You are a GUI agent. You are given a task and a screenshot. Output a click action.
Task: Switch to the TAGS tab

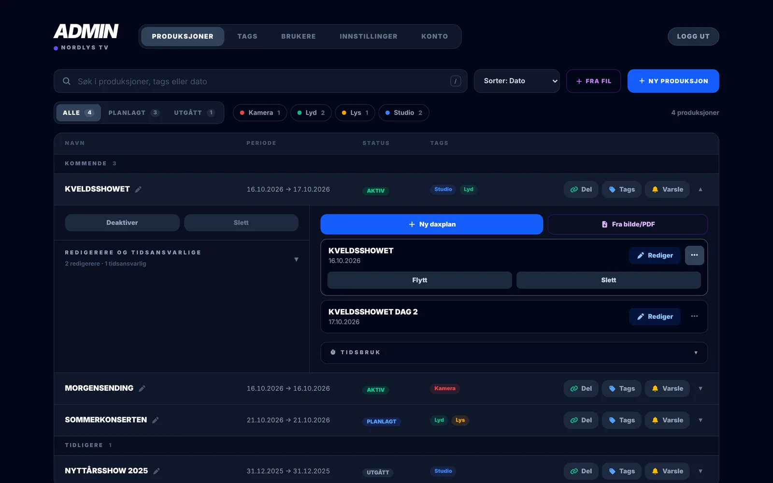pos(247,36)
